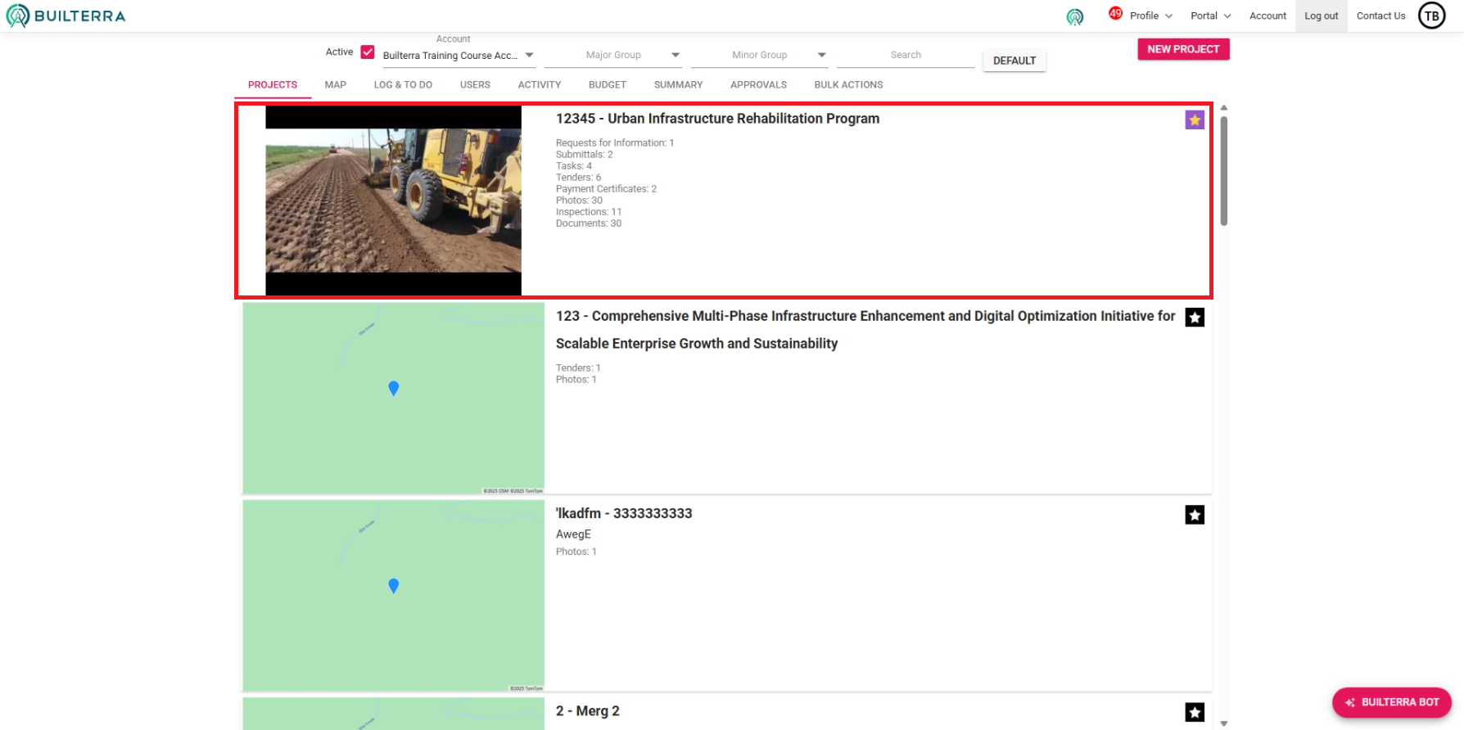
Task: Open the 2 - Merg 2 project title
Action: pyautogui.click(x=588, y=711)
